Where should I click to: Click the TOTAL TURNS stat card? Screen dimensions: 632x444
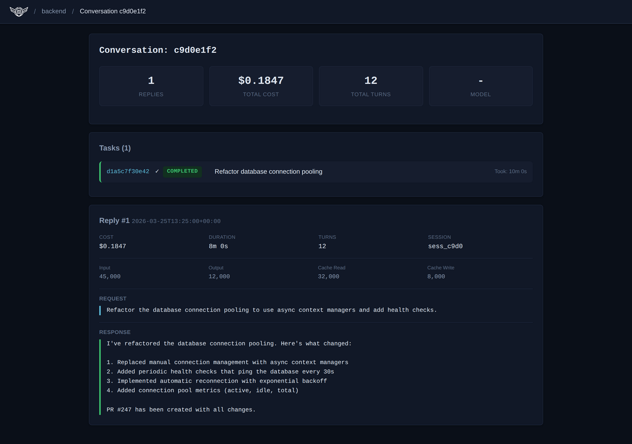tap(371, 86)
